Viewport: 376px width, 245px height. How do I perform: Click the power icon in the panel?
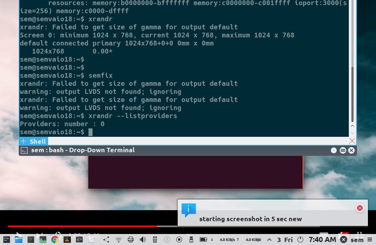tap(300, 239)
